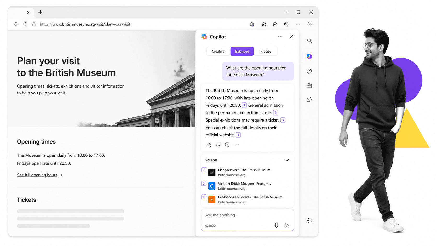
Task: Click citation 1 after 'Fridays until 20:30.'
Action: 244,105
